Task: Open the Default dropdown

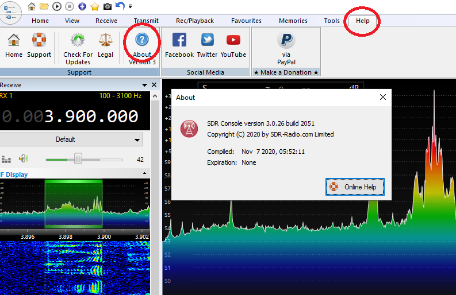Action: tap(71, 139)
